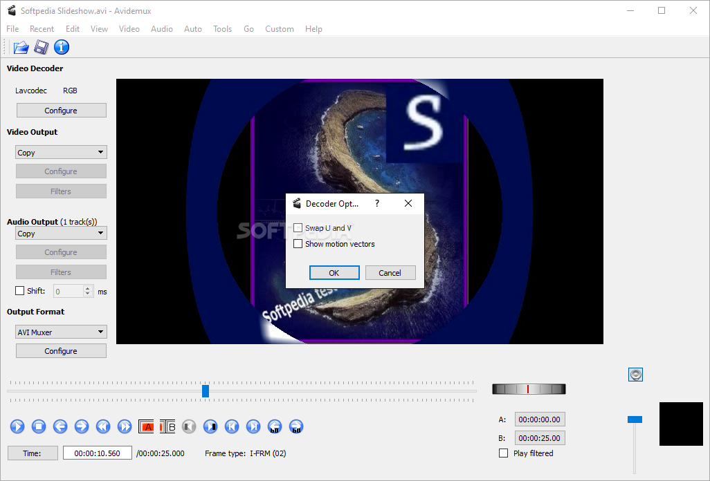
Task: Click the audio shift value field
Action: [69, 291]
